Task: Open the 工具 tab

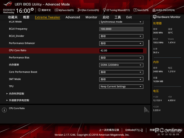Action: 117,17
